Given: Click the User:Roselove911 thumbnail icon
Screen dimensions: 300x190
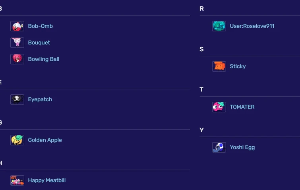Looking at the screenshot, I should 219,26.
